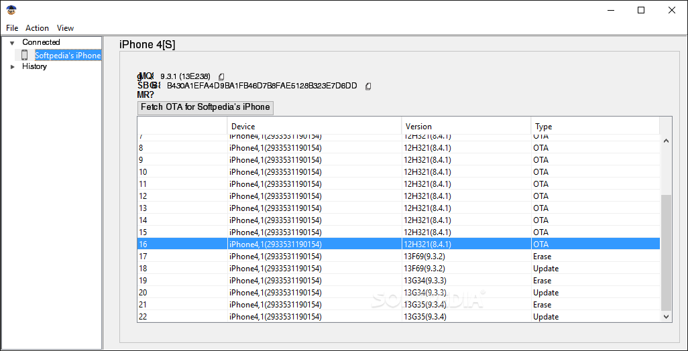Open the Action menu
The width and height of the screenshot is (688, 351).
coord(37,28)
